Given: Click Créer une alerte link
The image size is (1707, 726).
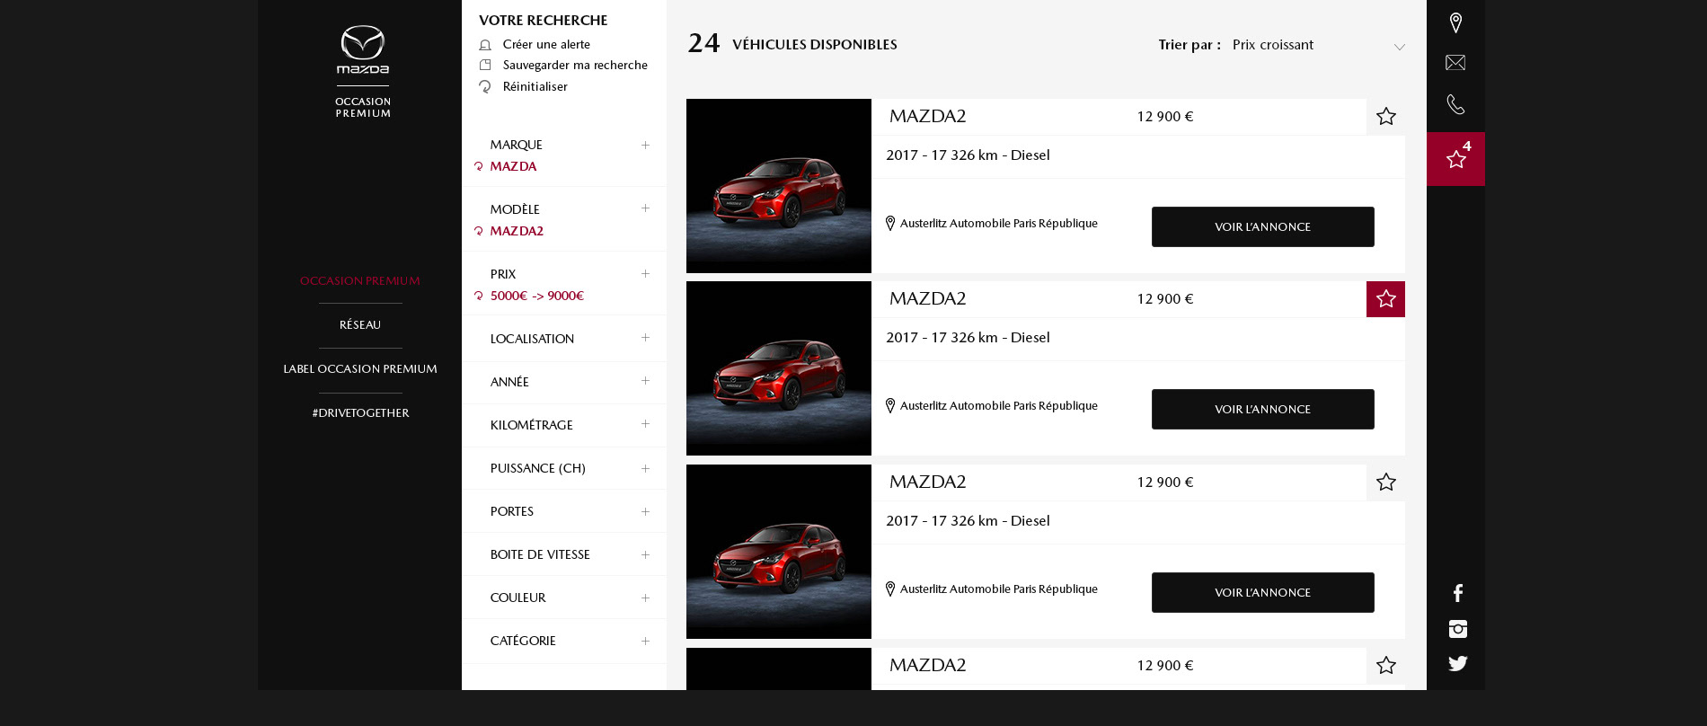Looking at the screenshot, I should click(546, 45).
